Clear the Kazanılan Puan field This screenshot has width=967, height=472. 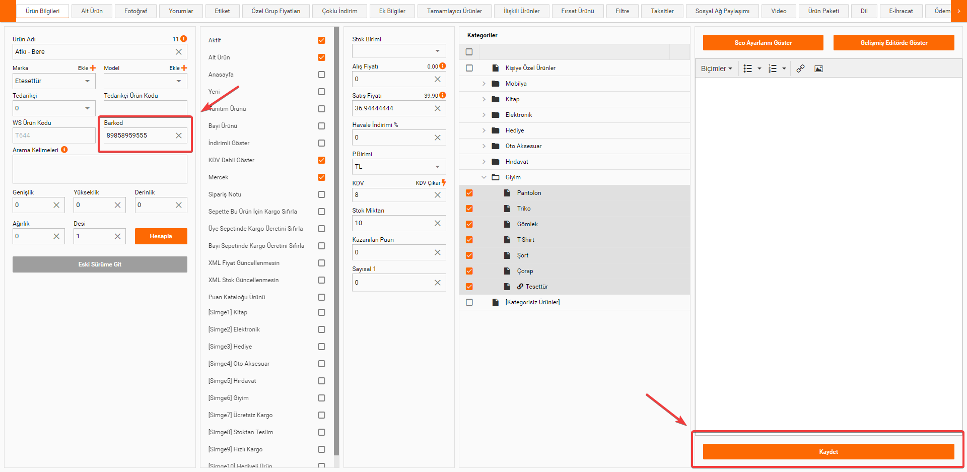coord(438,252)
